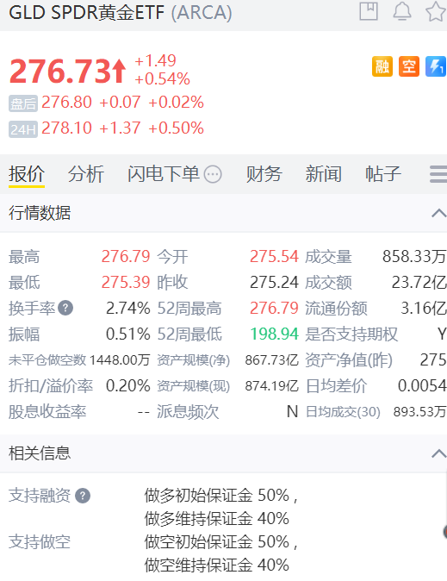Open the notes bookmark icon
The image size is (447, 581).
click(x=369, y=10)
